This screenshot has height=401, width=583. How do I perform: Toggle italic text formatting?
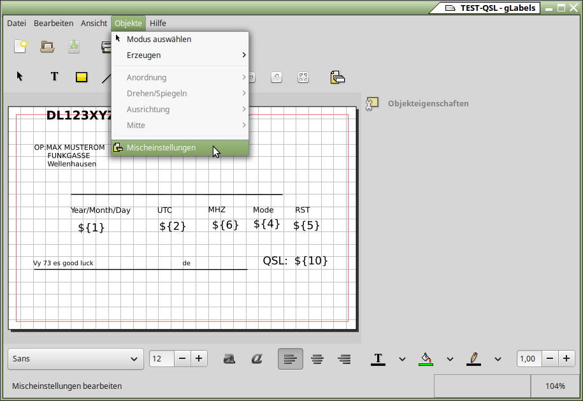257,359
